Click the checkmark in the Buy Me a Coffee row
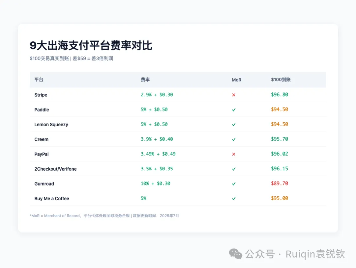Screen dimensions: 356x268 click(x=234, y=199)
